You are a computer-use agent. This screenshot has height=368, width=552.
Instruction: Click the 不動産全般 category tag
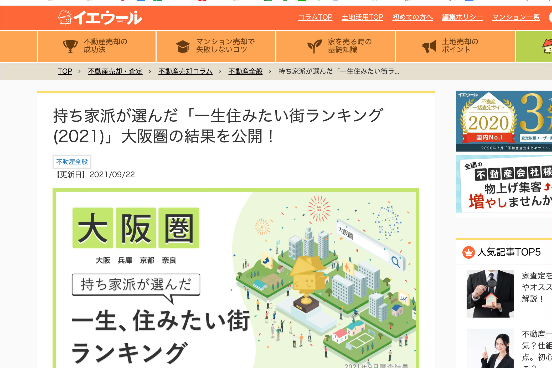pyautogui.click(x=72, y=162)
